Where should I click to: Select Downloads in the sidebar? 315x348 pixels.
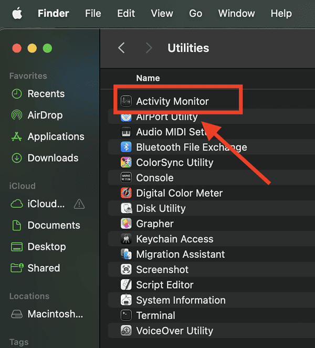tap(52, 158)
